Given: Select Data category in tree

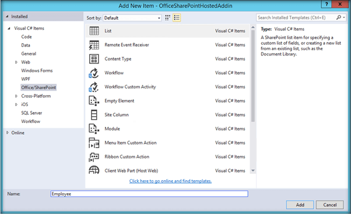Looking at the screenshot, I should pos(26,45).
